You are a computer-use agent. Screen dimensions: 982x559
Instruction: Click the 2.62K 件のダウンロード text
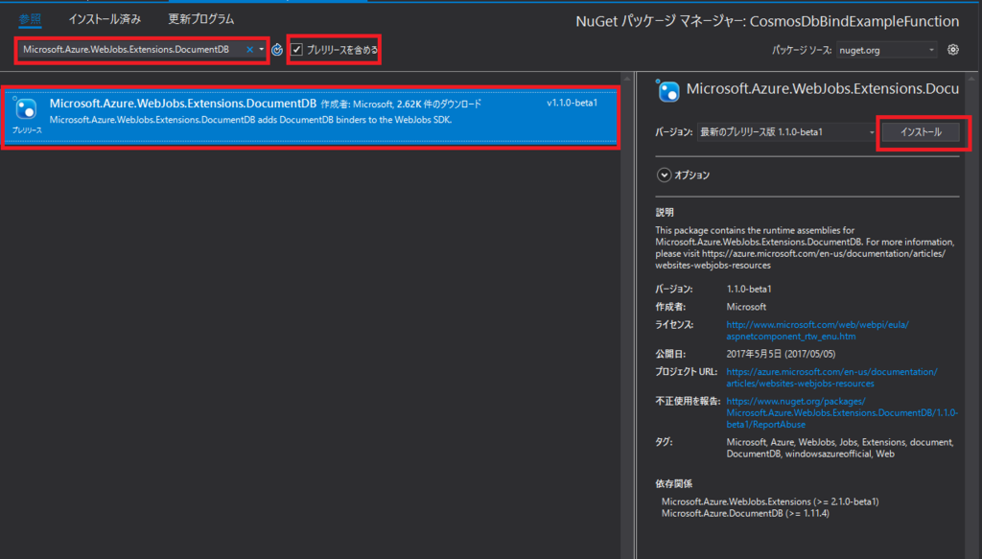pyautogui.click(x=439, y=104)
